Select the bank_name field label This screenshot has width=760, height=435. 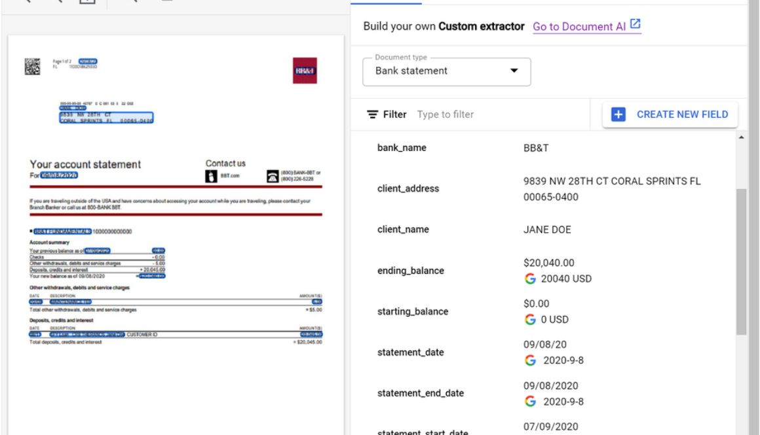[402, 148]
